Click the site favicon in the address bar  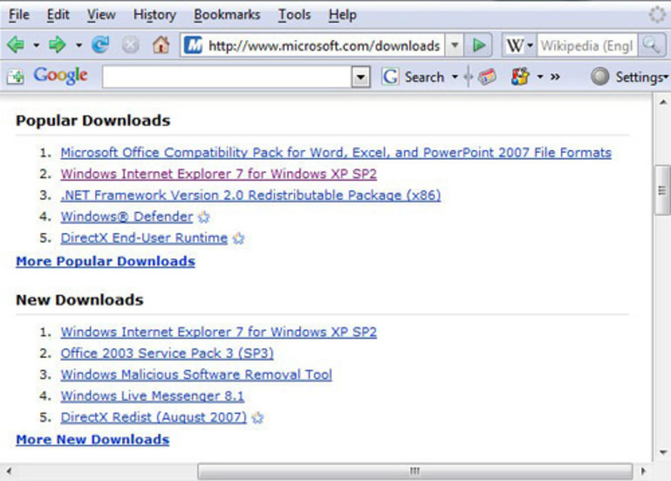pos(193,45)
